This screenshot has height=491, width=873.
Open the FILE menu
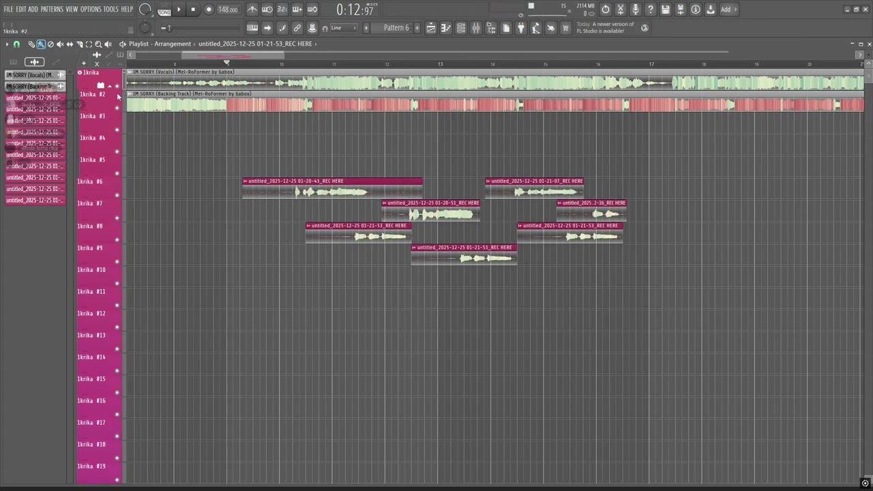8,10
